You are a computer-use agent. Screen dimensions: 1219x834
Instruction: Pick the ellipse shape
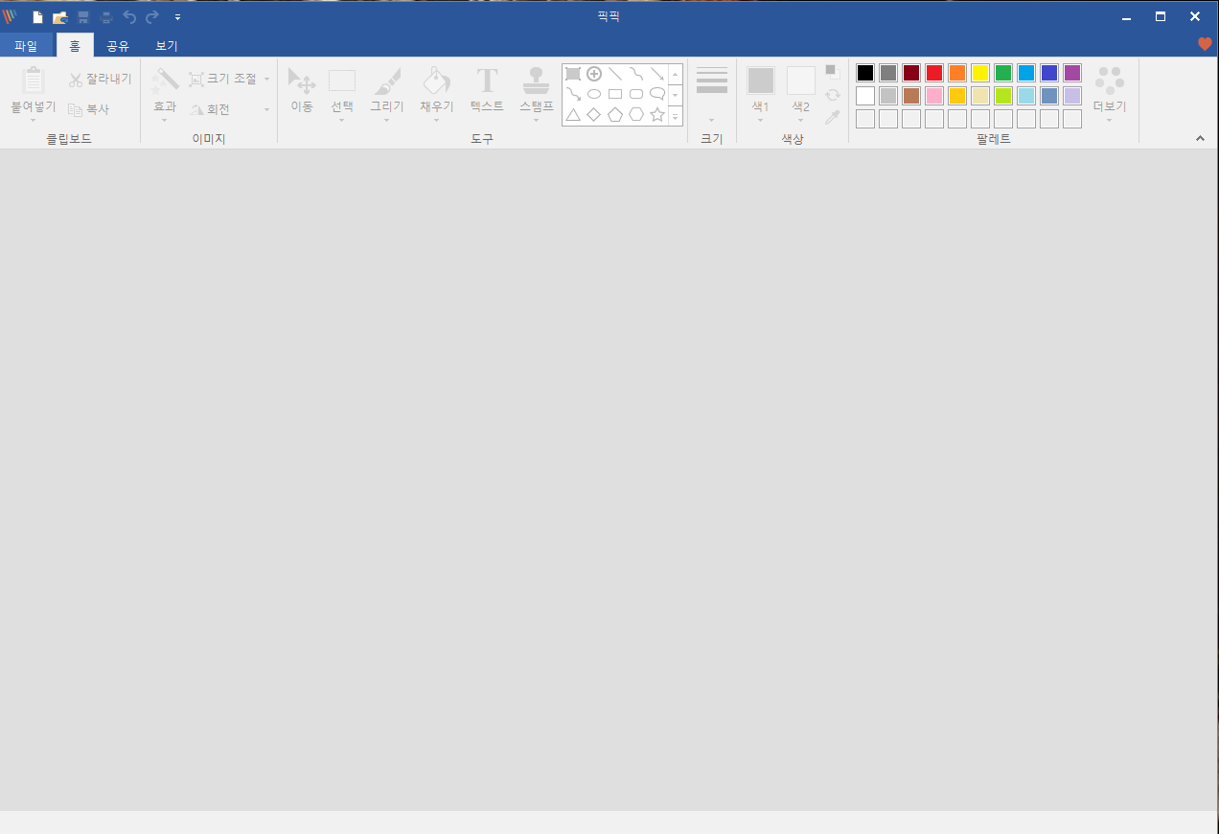594,94
